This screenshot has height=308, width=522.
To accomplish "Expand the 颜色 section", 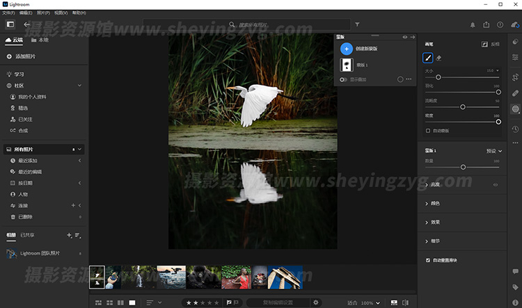I will click(435, 204).
